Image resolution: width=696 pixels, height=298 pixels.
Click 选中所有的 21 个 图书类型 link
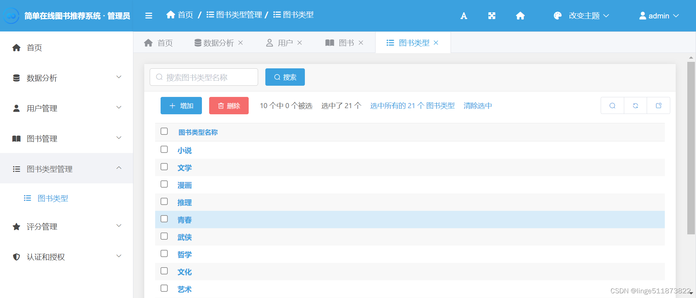[x=412, y=106]
